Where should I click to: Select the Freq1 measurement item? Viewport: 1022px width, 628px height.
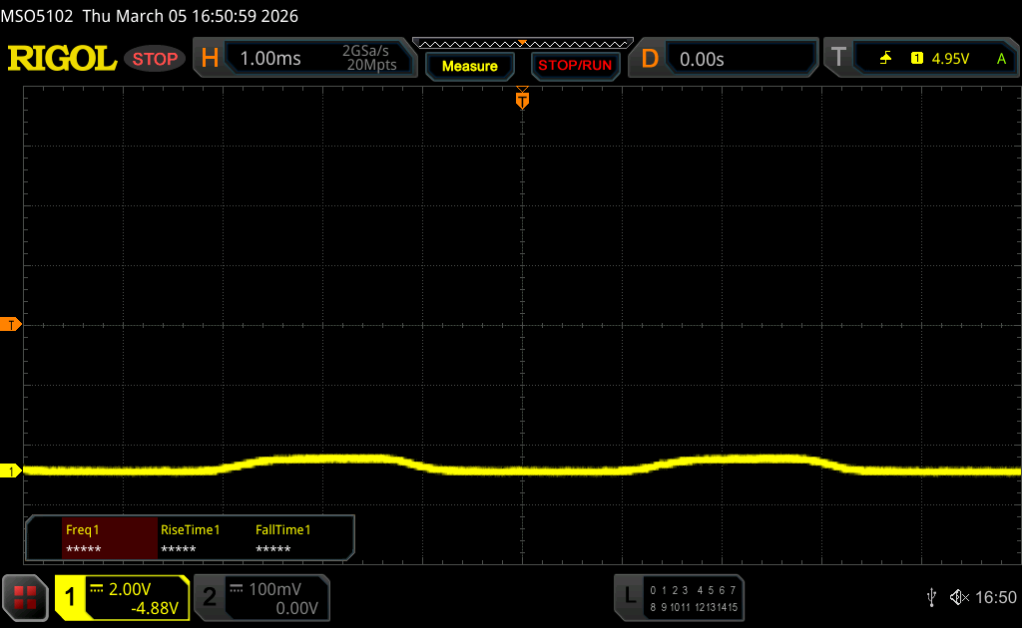110,539
